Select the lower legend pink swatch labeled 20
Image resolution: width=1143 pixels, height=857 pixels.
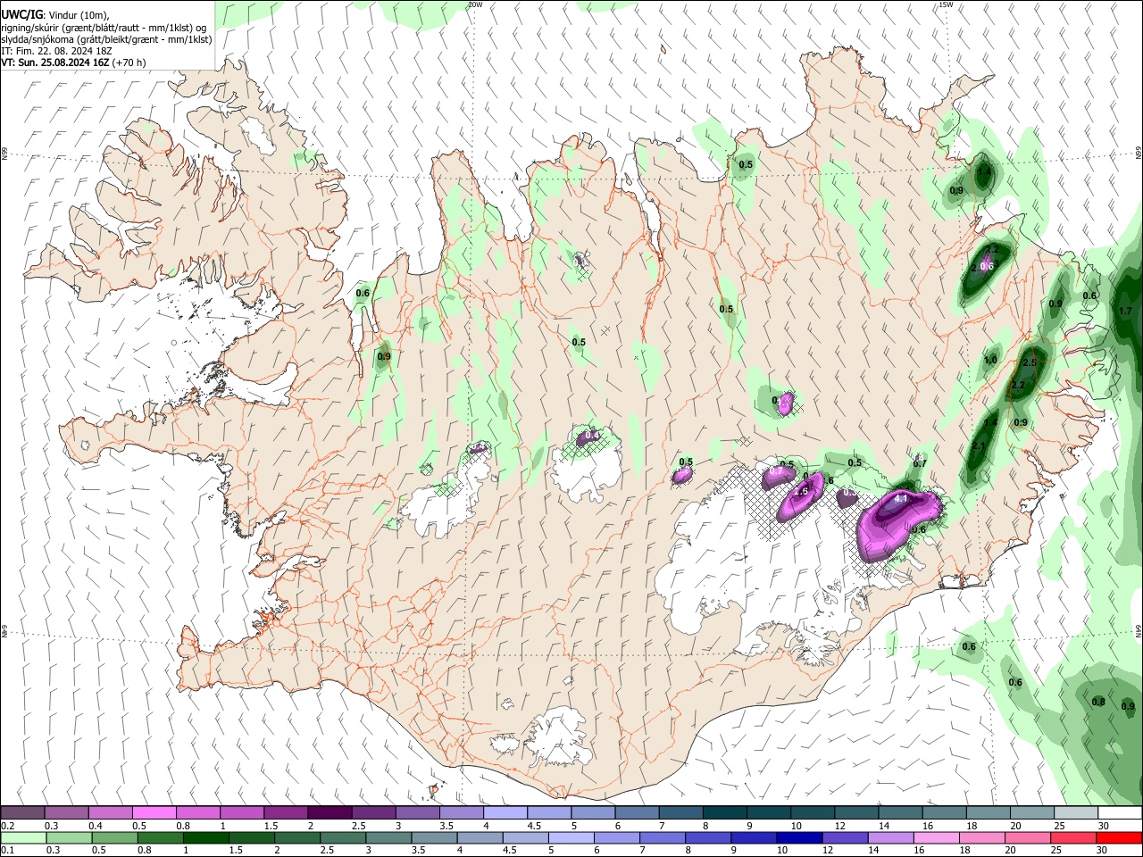coord(1029,838)
